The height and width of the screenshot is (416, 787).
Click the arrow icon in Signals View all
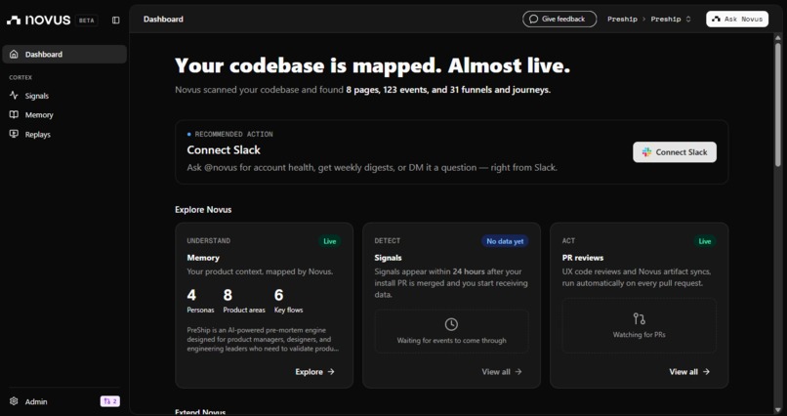[x=518, y=372]
